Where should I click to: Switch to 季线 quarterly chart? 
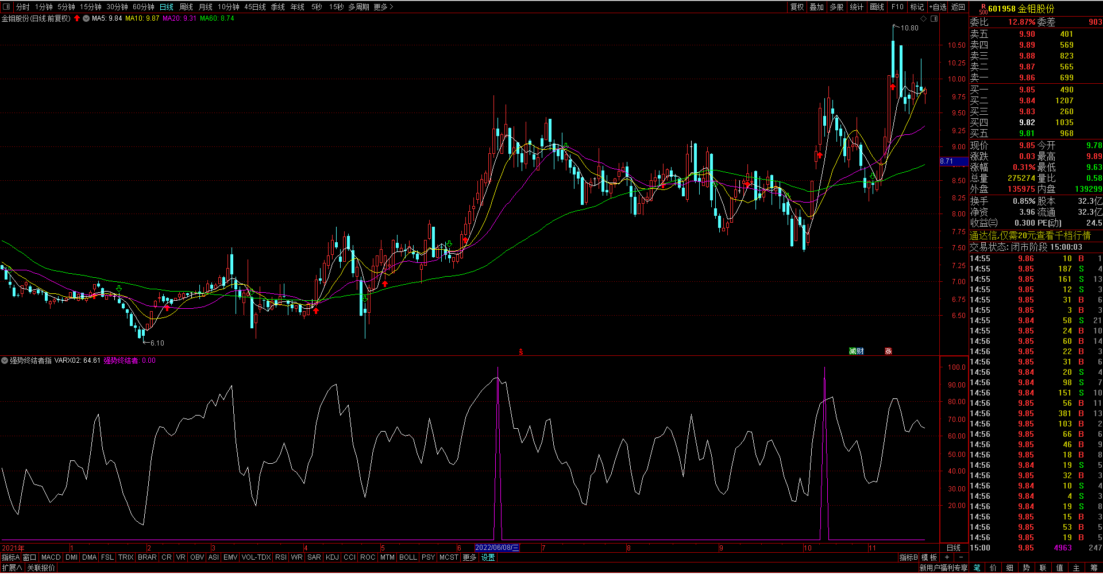click(x=278, y=7)
